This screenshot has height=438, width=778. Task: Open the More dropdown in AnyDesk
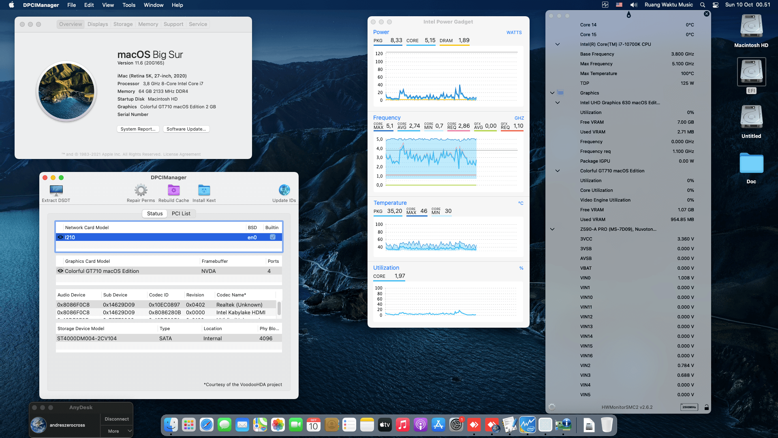click(116, 431)
